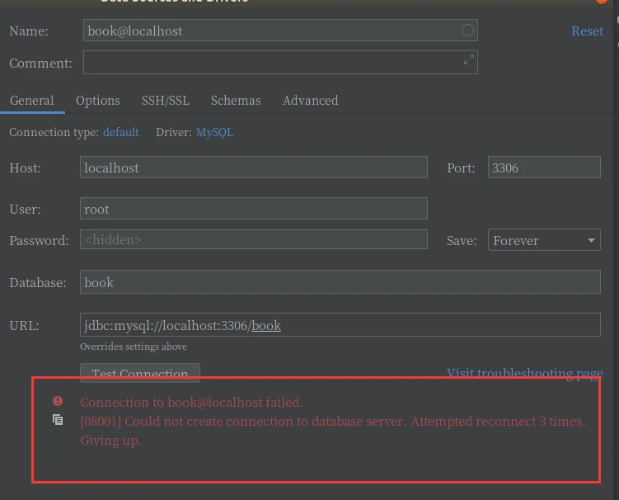The height and width of the screenshot is (500, 619).
Task: Click the MySQL driver link
Action: 214,132
